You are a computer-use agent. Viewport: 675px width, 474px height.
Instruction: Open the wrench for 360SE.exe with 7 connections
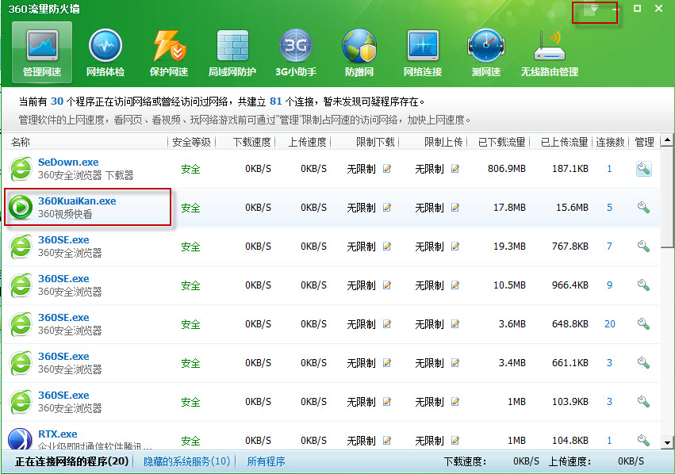tap(643, 246)
